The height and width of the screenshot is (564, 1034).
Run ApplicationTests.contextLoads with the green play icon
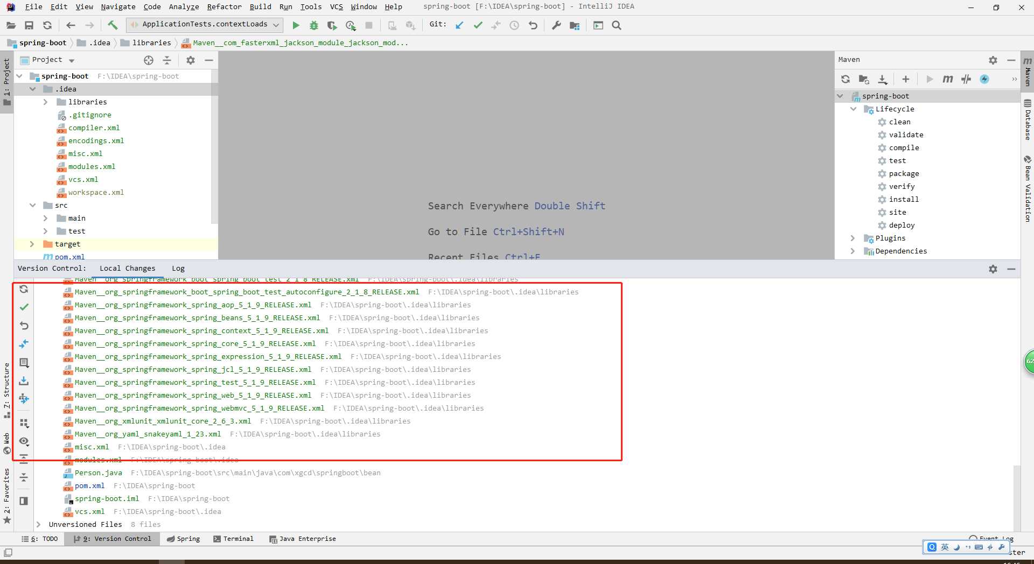point(296,25)
